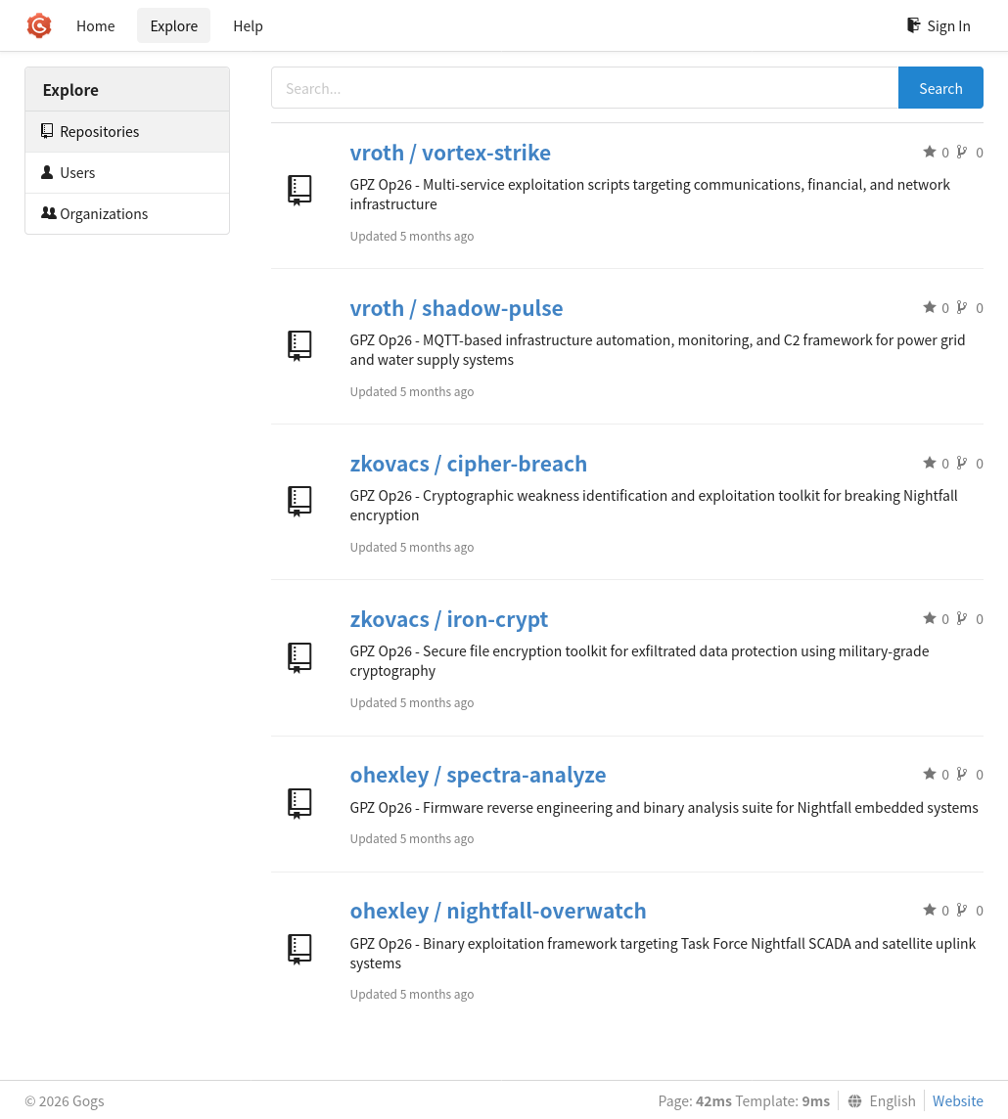Open the Website link in footer
1008x1119 pixels.
(957, 1100)
